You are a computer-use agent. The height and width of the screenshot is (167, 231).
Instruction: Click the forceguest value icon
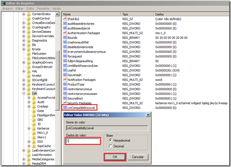[65, 56]
